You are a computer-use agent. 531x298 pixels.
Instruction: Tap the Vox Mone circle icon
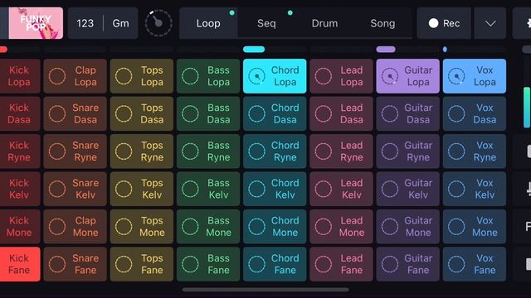click(x=456, y=226)
